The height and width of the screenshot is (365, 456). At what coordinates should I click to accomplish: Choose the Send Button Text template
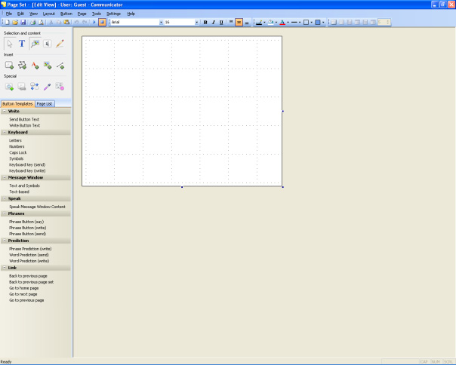point(24,119)
